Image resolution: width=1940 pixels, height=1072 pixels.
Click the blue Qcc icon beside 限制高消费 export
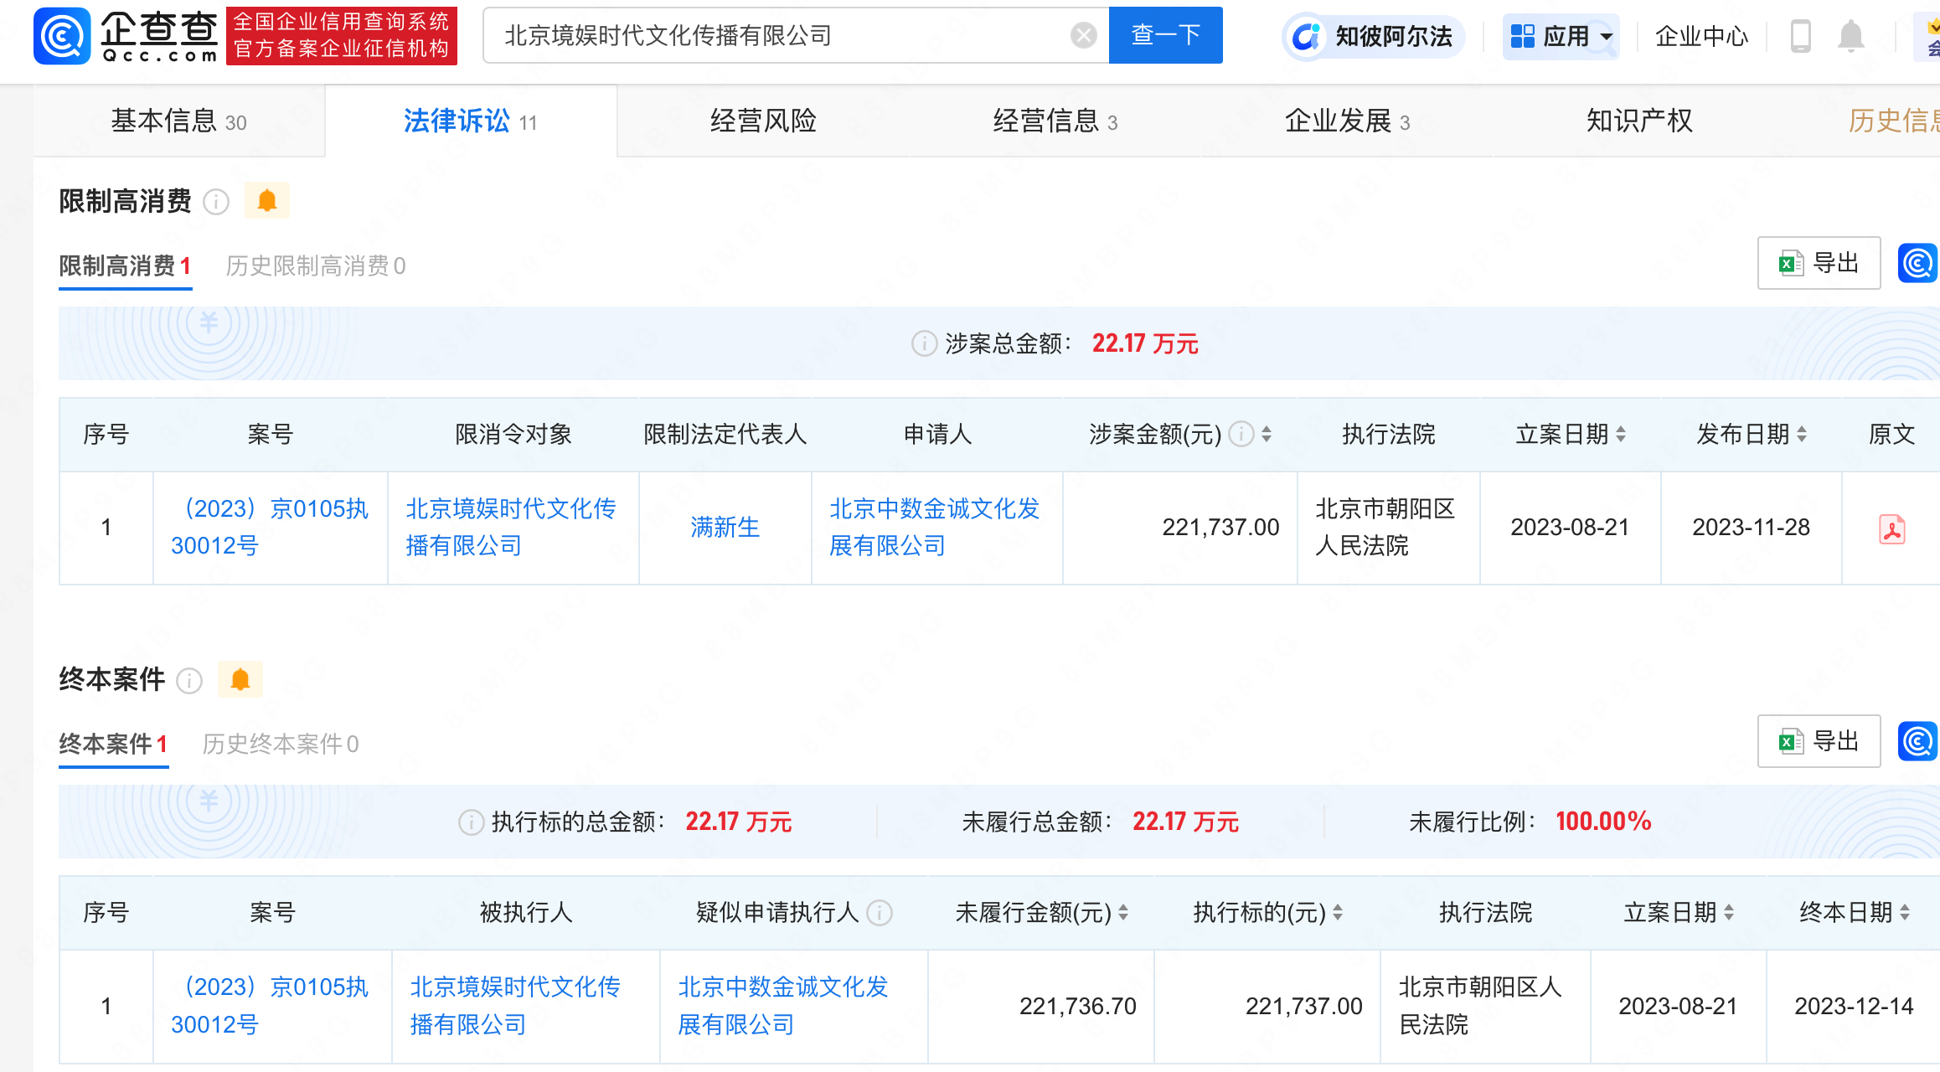(1918, 263)
